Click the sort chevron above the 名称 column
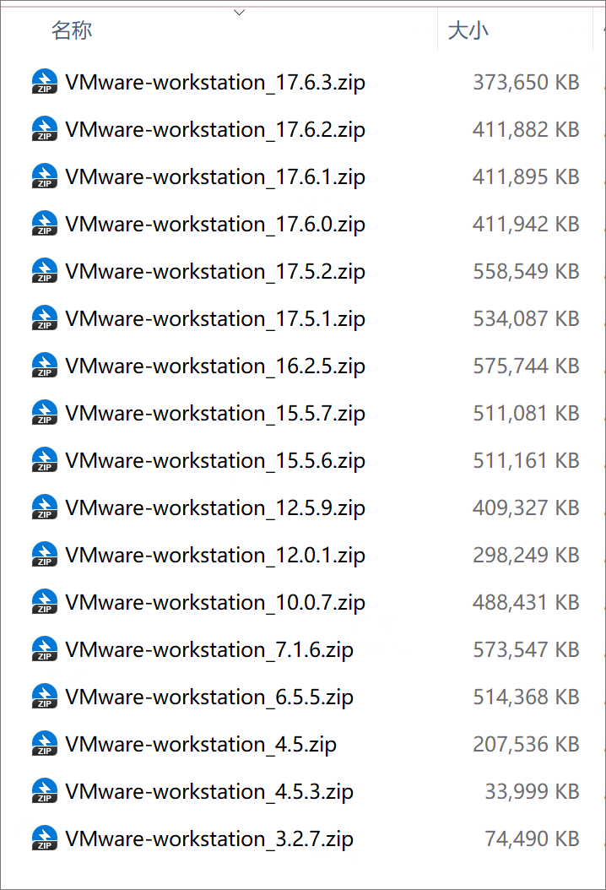 pos(239,12)
